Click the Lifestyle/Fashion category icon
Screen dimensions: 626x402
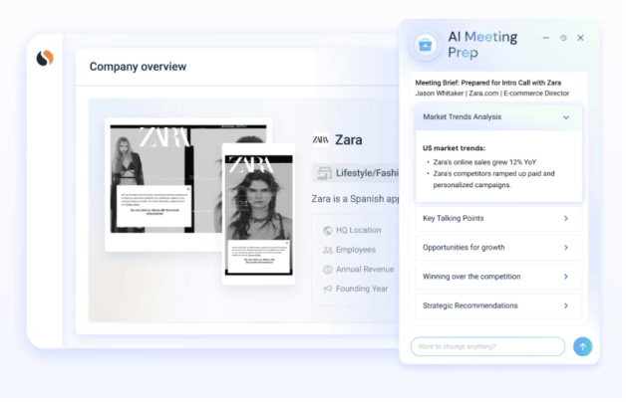(325, 173)
